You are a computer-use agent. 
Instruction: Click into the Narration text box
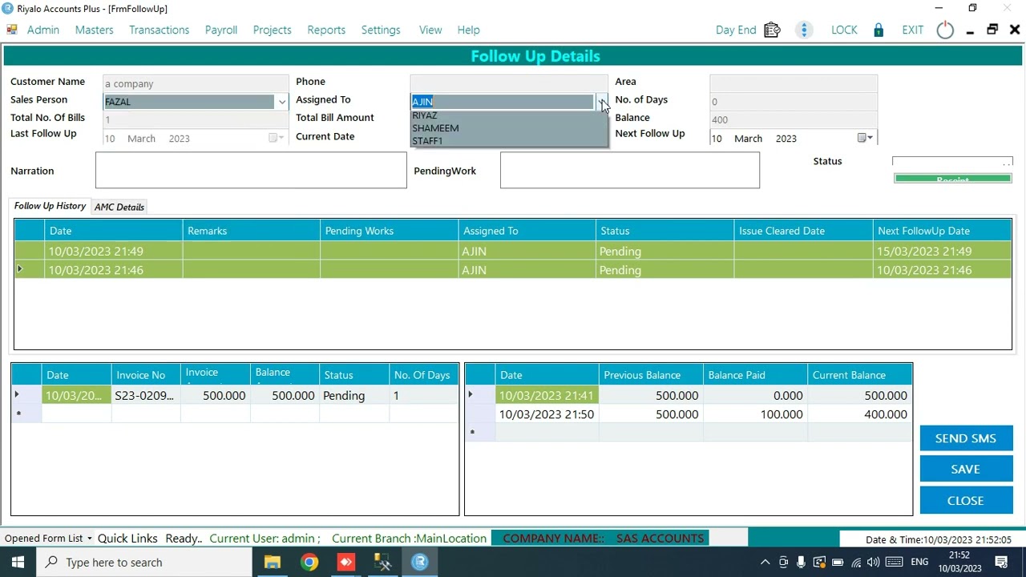click(251, 171)
